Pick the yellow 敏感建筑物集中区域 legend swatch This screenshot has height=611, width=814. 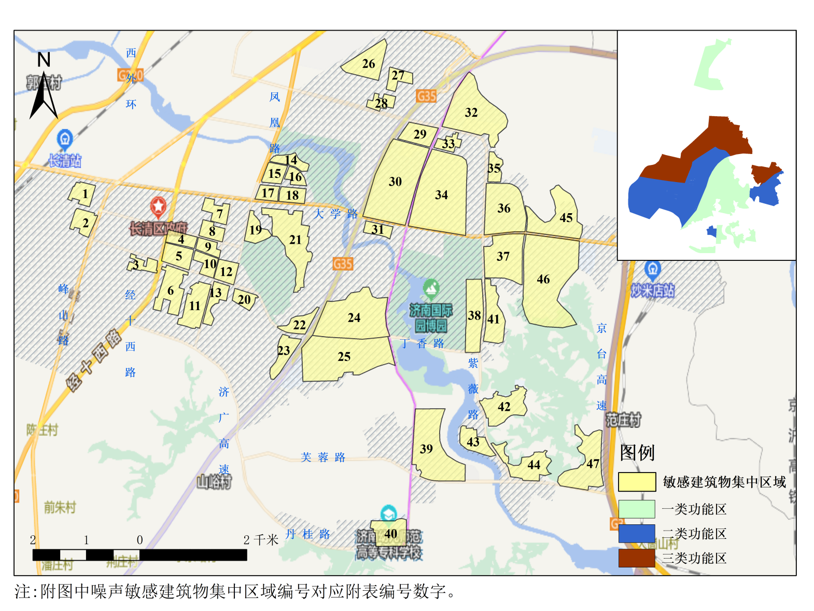click(x=637, y=482)
